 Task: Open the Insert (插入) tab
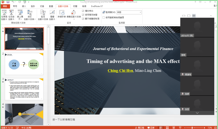24,6
